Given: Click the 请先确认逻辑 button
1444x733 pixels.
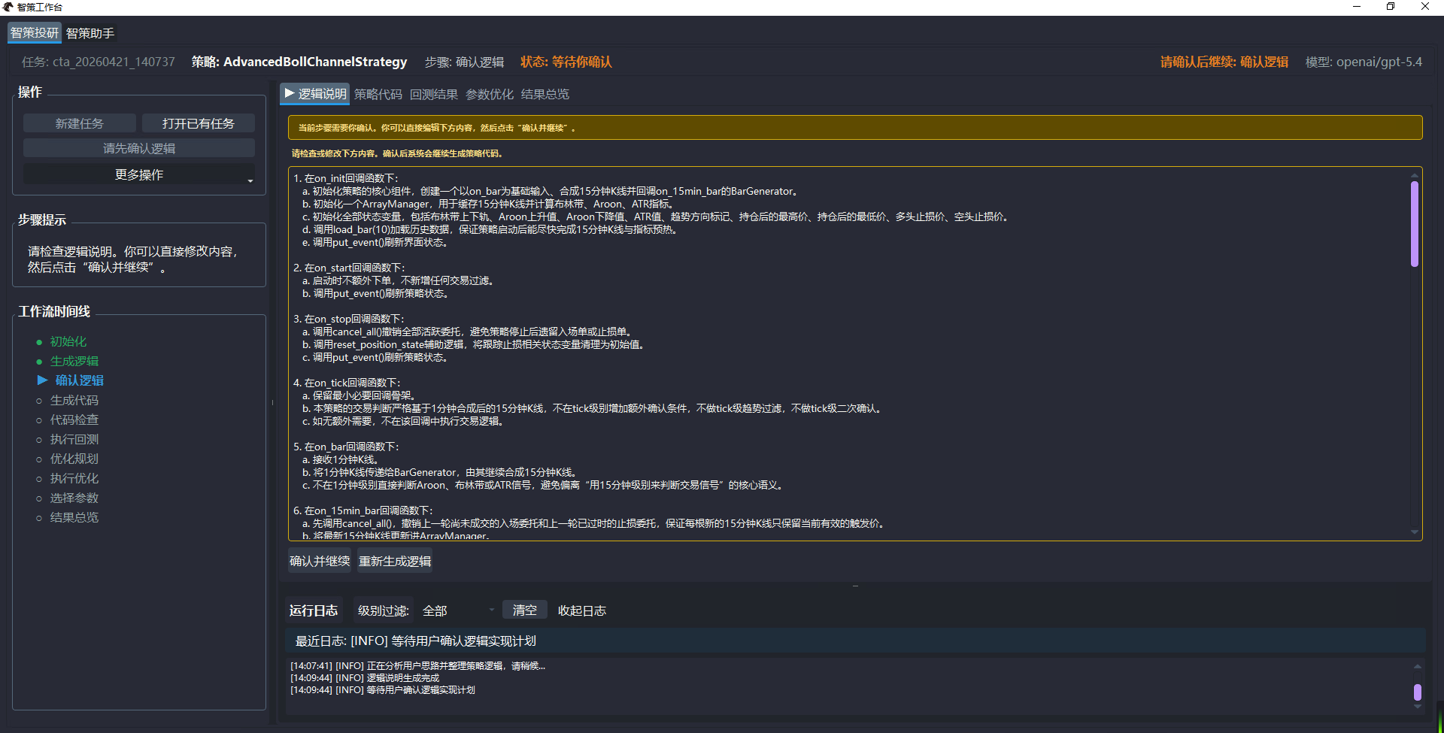Looking at the screenshot, I should click(x=139, y=148).
